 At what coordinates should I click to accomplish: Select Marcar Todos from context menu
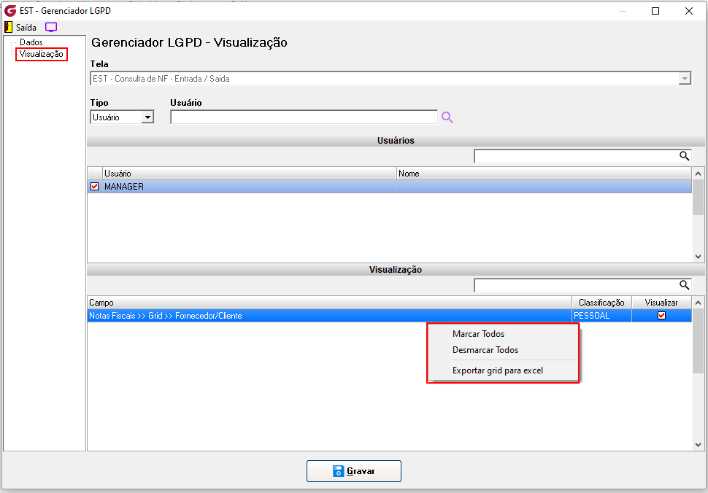(x=478, y=334)
